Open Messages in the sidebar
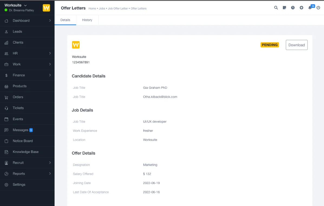The image size is (324, 206). tap(21, 130)
